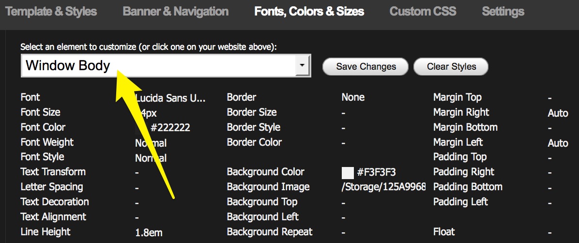Screen dimensions: 579x243
Task: Click the Margin Right Auto value
Action: click(x=558, y=113)
